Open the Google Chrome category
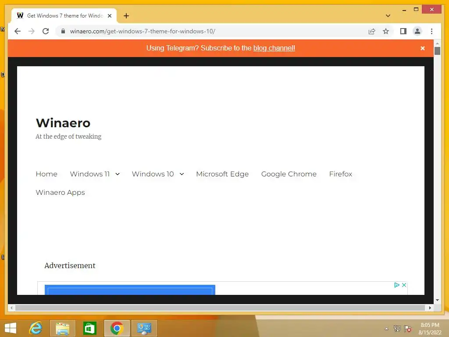The height and width of the screenshot is (337, 449). (x=289, y=174)
